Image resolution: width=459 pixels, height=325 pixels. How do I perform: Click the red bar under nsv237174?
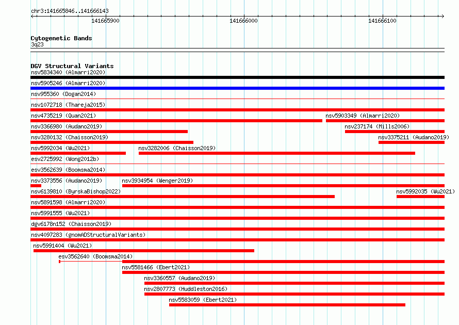pyautogui.click(x=395, y=132)
